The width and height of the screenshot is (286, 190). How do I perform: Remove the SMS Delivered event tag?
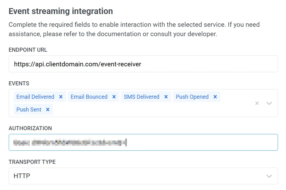coord(166,97)
